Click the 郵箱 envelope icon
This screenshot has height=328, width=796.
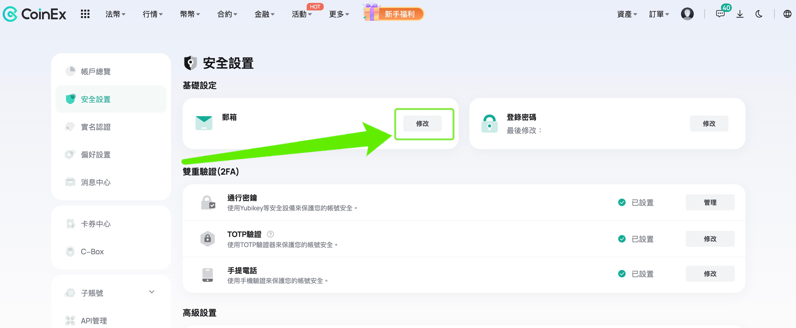point(204,123)
